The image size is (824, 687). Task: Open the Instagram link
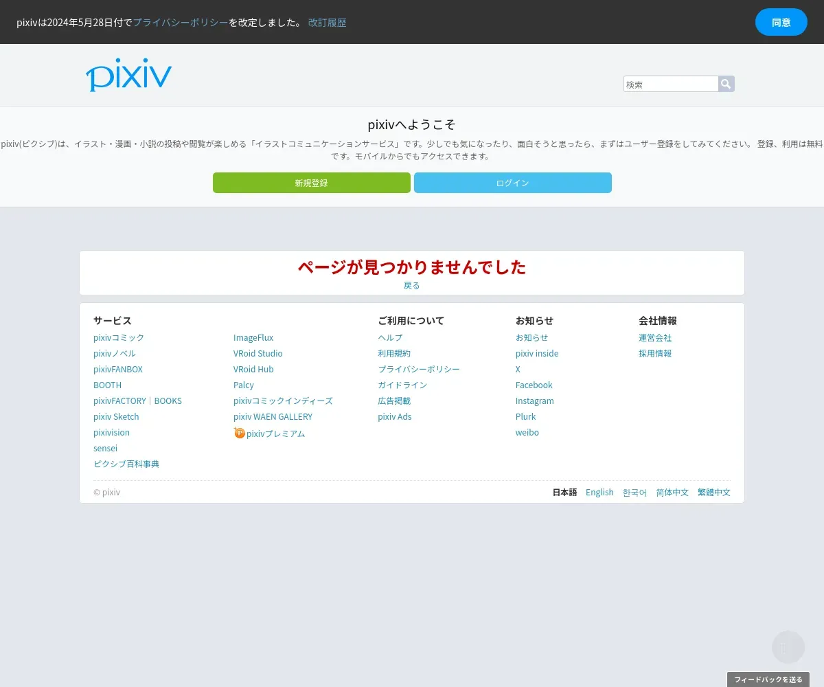535,401
